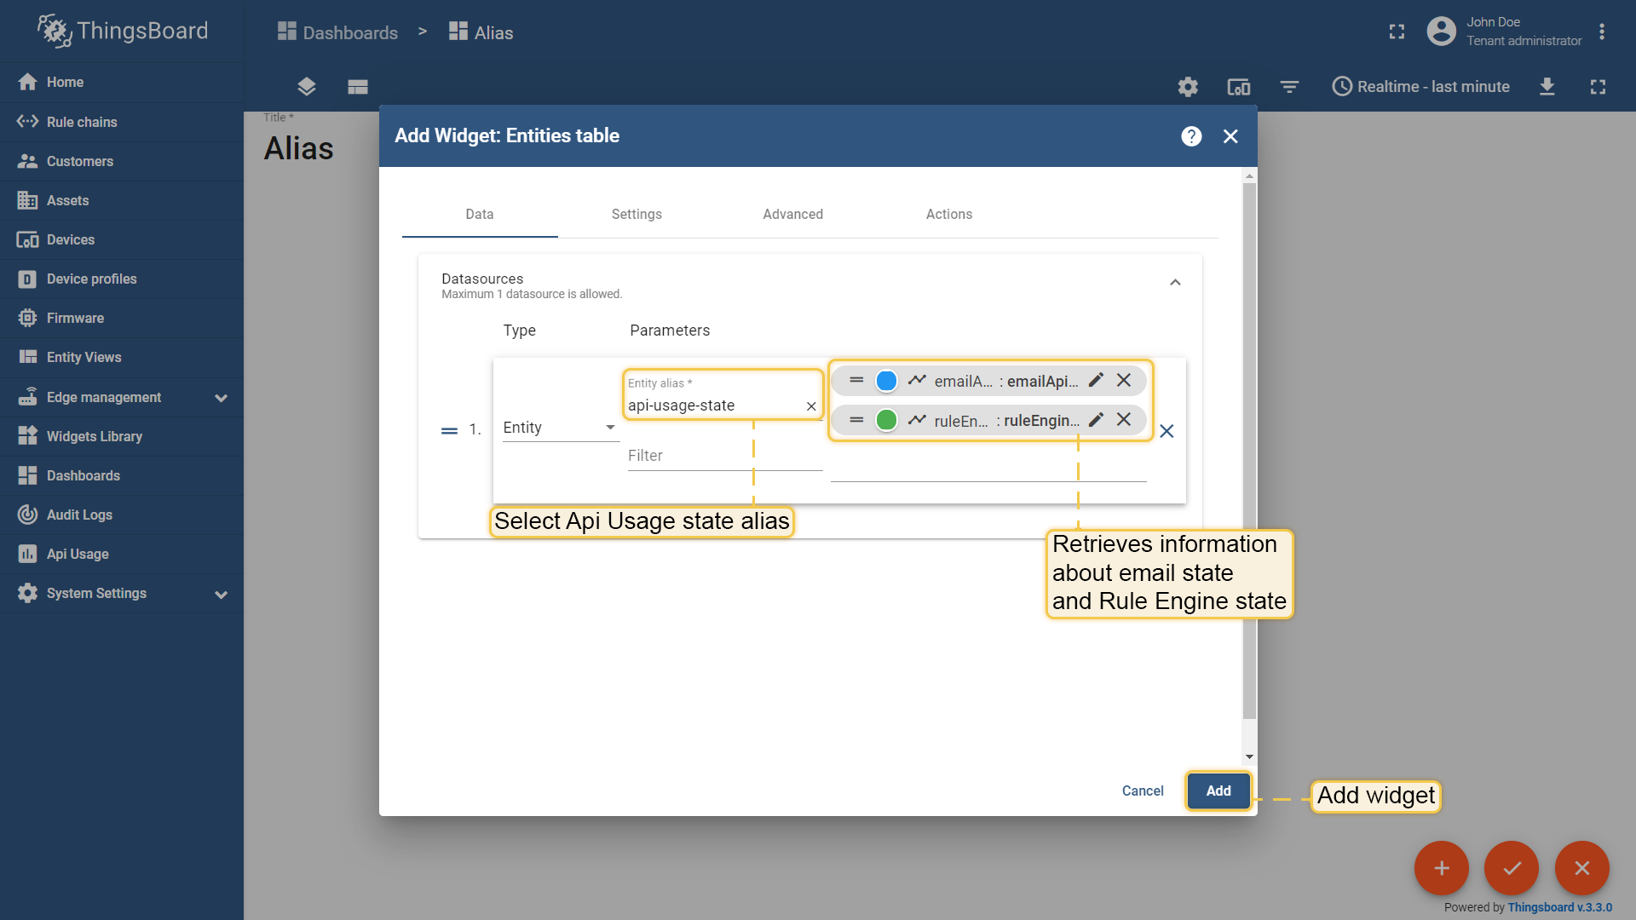Switch to the Advanced tab
The image size is (1636, 920).
pyautogui.click(x=793, y=215)
